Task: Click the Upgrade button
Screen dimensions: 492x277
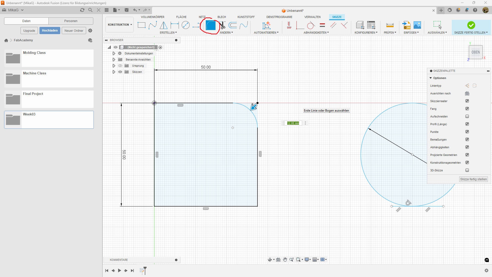Action: pyautogui.click(x=29, y=31)
